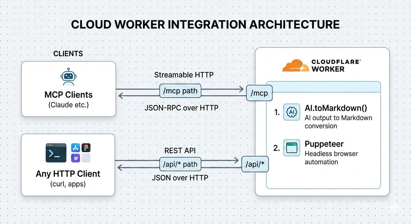Select the "/api/* path" label box
The image size is (411, 224).
[x=181, y=164]
